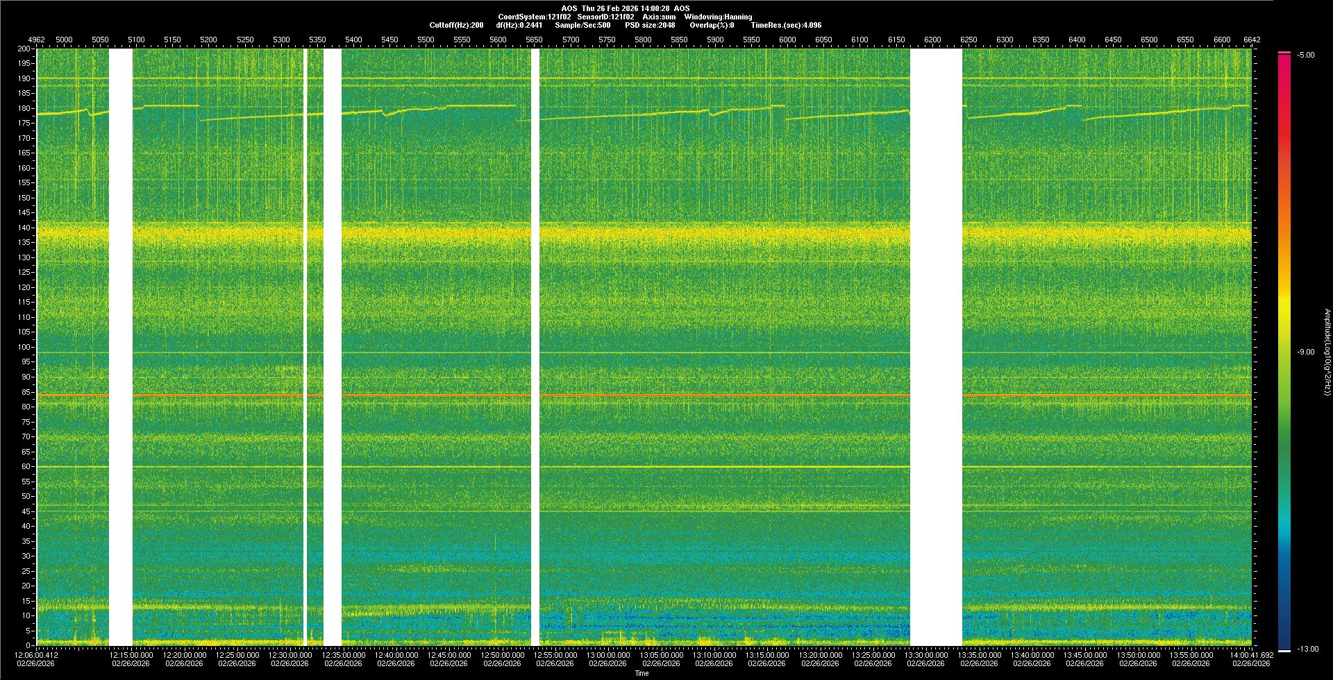
Task: Click the 200 Hz frequency axis label
Action: click(24, 49)
